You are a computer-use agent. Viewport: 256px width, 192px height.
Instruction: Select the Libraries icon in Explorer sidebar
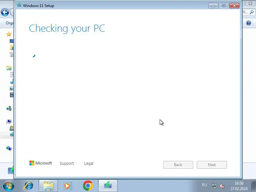tap(9, 68)
